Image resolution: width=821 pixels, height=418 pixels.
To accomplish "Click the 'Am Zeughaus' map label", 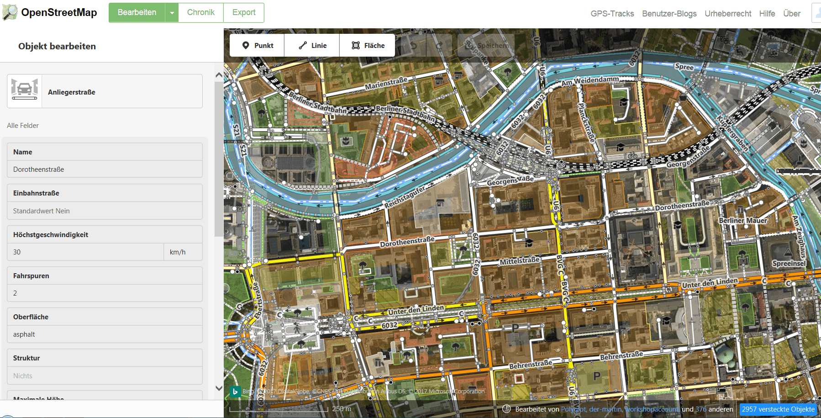I will [800, 236].
